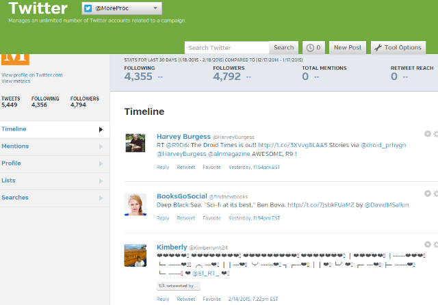This screenshot has height=305, width=438.
Task: Retweet the Kimberly tweet
Action: [186, 299]
